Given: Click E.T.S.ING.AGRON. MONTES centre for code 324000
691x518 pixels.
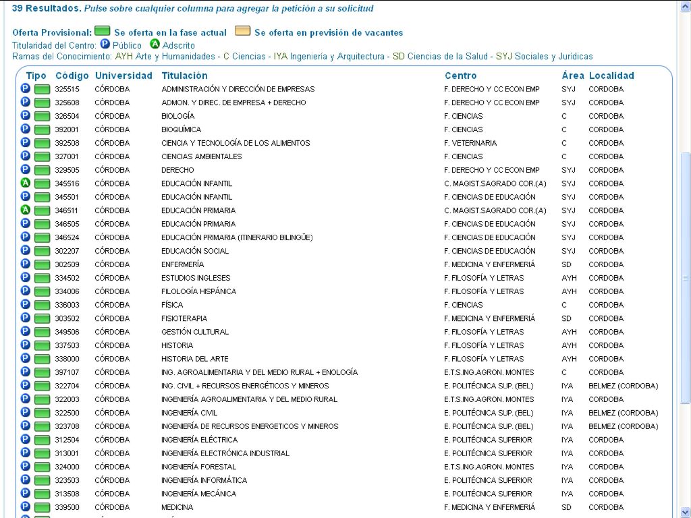Looking at the screenshot, I should [489, 467].
